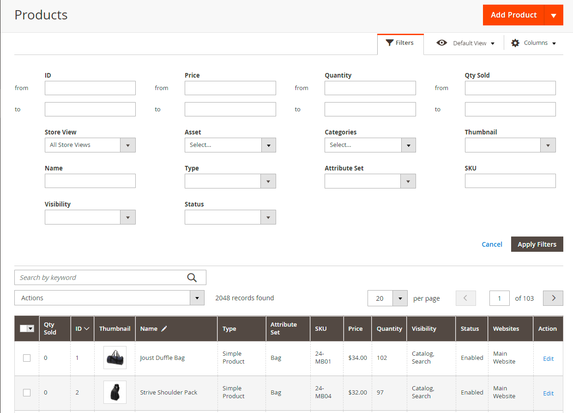Open the Type filter dropdown
This screenshot has width=573, height=413.
pyautogui.click(x=230, y=181)
